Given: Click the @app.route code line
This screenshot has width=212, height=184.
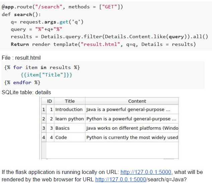Looking at the screenshot, I should [62, 7].
